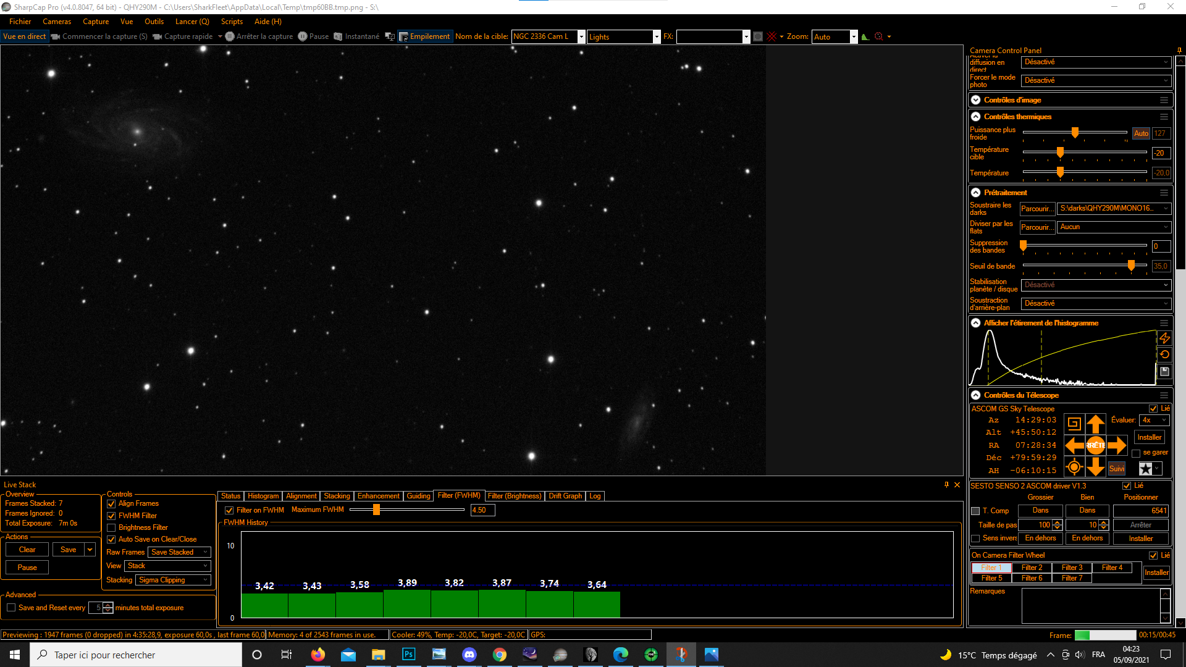Click the Pause button in Live Stack actions
The width and height of the screenshot is (1186, 667).
pyautogui.click(x=27, y=568)
